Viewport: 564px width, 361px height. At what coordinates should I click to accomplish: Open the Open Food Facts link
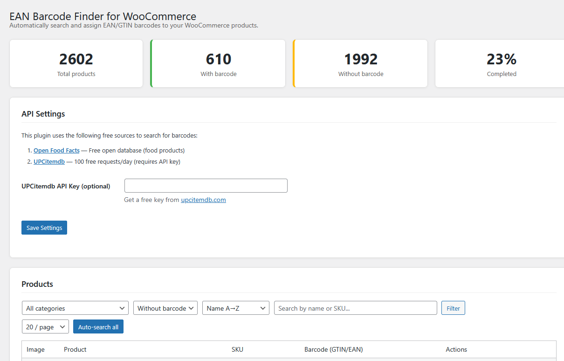point(56,151)
